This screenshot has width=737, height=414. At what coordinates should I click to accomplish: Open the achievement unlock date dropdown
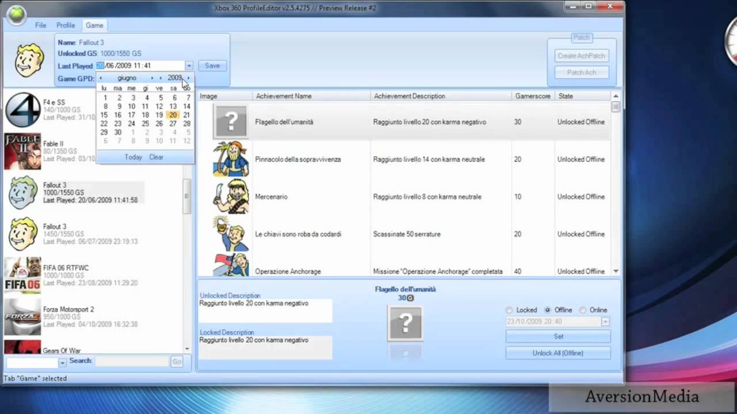606,322
